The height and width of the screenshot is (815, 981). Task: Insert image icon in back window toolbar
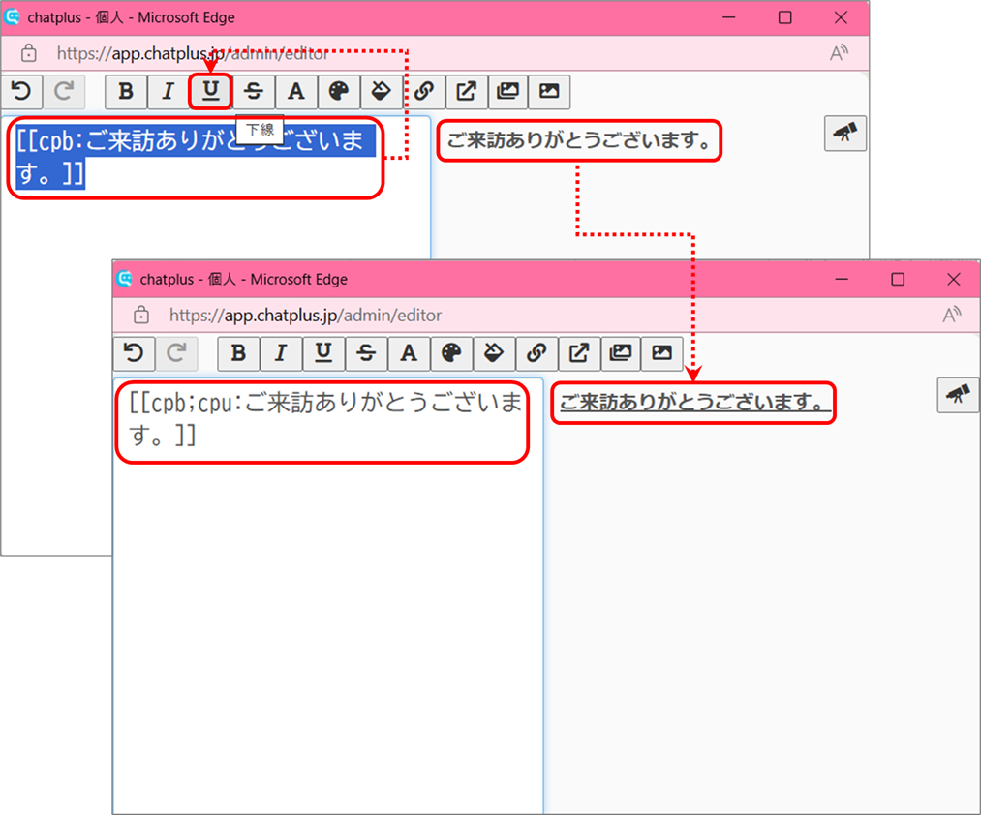click(549, 91)
